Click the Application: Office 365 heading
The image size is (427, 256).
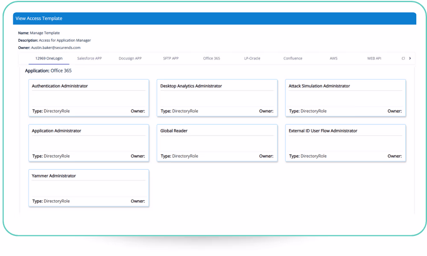[48, 71]
